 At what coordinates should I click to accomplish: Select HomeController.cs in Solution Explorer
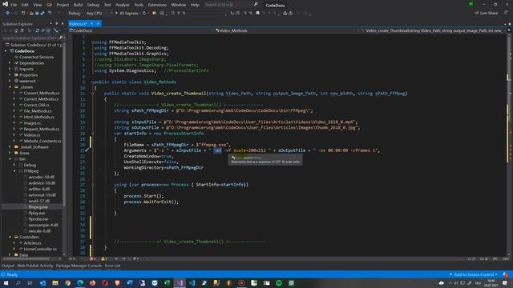click(40, 249)
